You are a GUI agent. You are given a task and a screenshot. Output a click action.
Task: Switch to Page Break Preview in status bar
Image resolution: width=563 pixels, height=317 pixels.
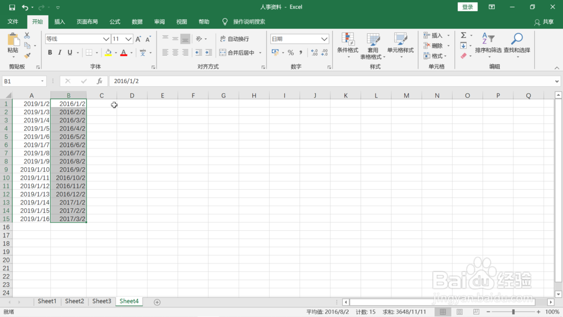(x=476, y=311)
